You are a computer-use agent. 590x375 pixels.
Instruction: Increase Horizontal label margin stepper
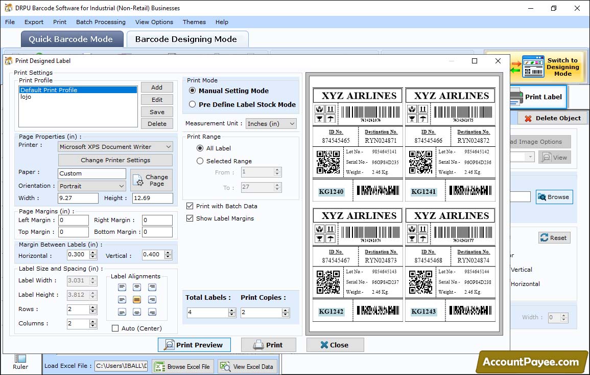[92, 253]
